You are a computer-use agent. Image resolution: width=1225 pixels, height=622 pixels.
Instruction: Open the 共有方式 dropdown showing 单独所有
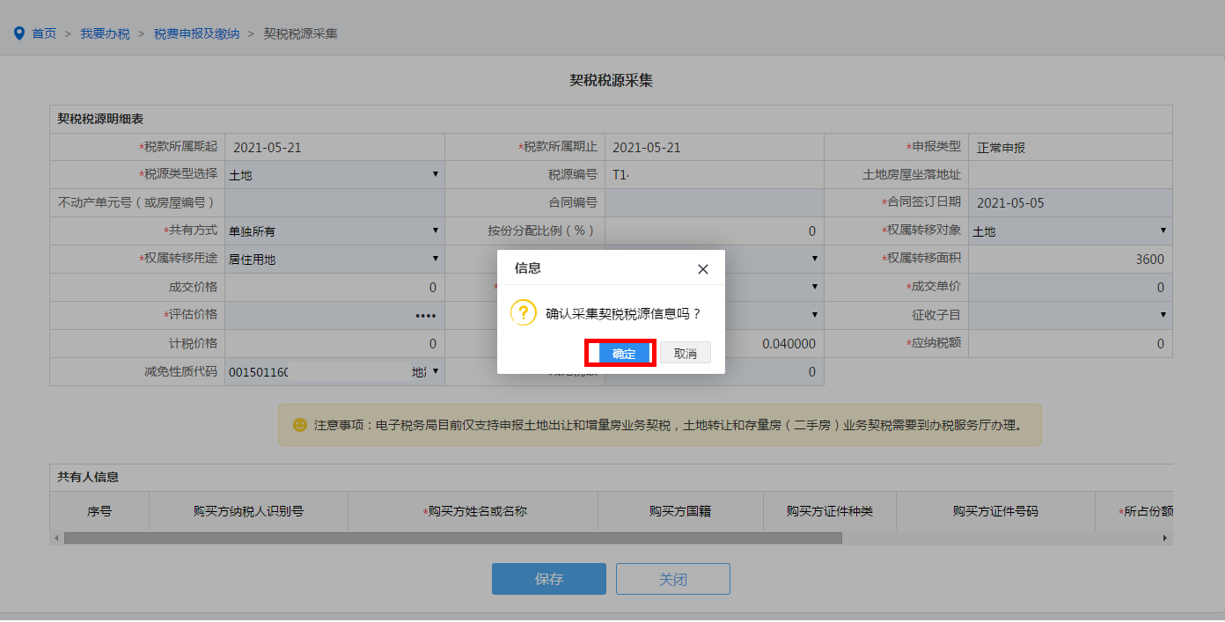(x=334, y=231)
